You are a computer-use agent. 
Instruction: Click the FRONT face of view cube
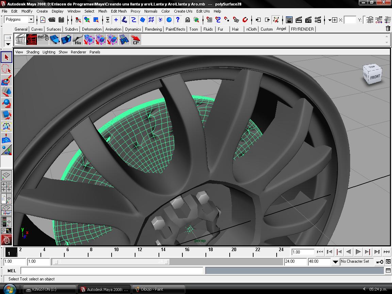click(x=375, y=77)
